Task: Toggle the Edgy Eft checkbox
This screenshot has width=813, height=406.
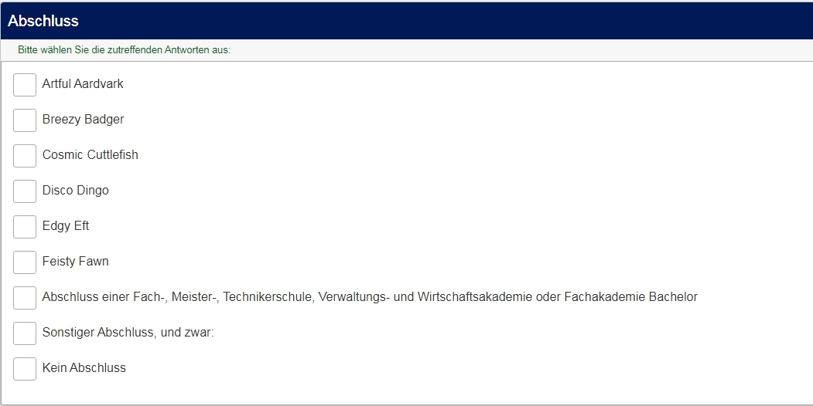Action: tap(25, 227)
